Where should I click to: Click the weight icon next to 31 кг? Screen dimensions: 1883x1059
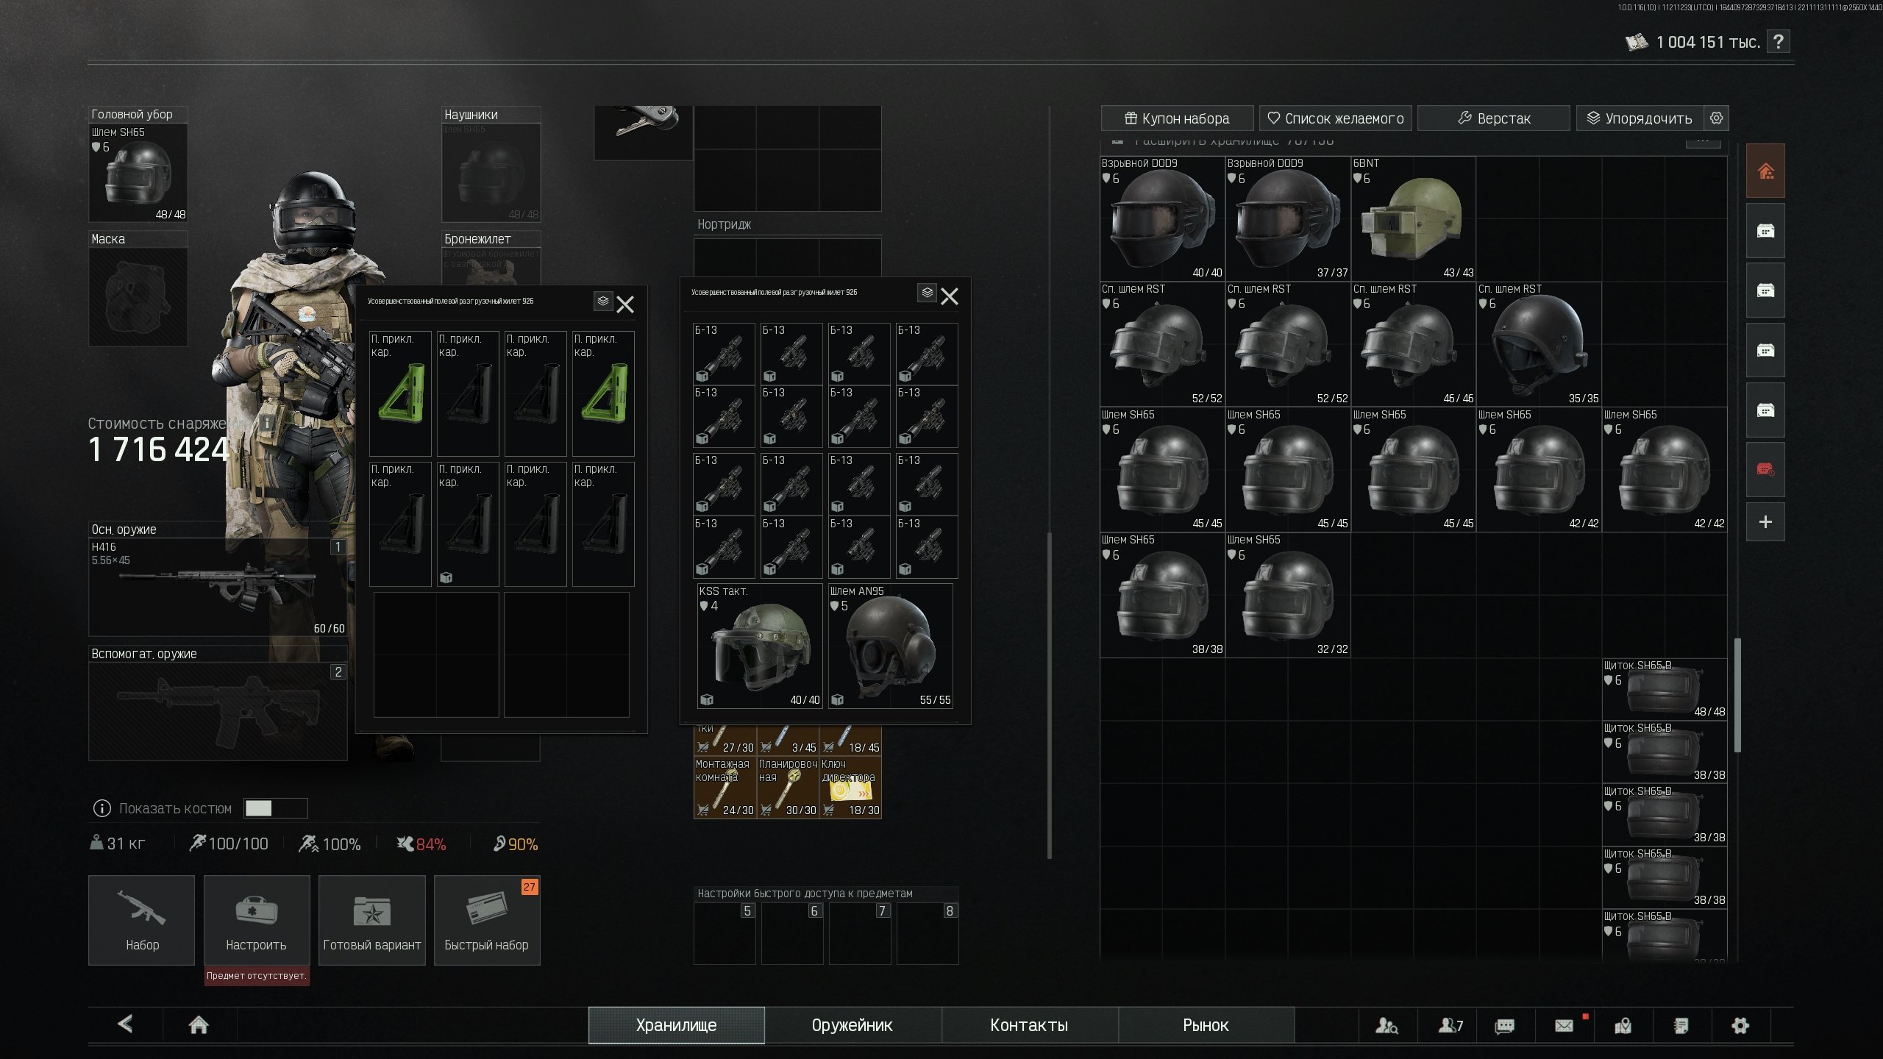pyautogui.click(x=96, y=843)
